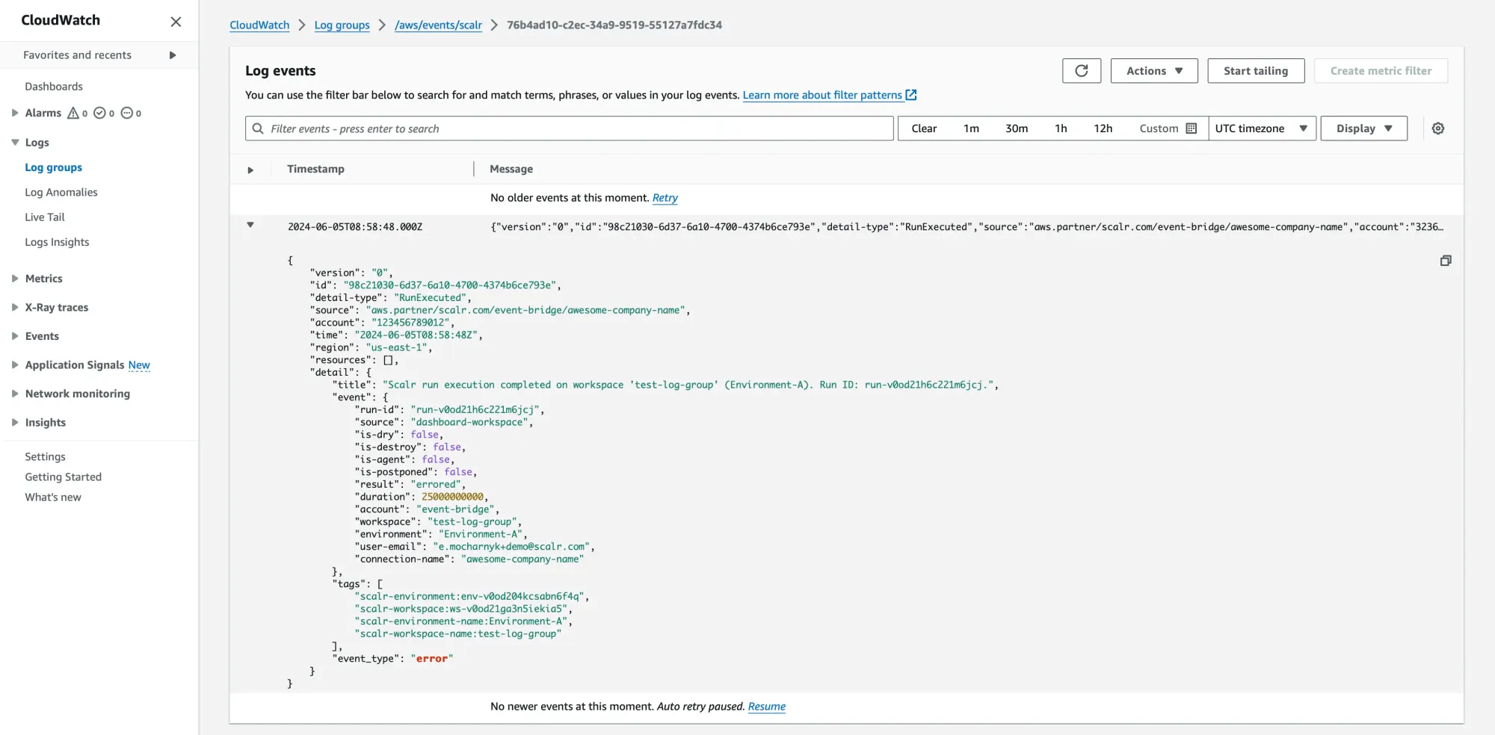Click the "123456789012" account value
The image size is (1495, 735).
(411, 323)
